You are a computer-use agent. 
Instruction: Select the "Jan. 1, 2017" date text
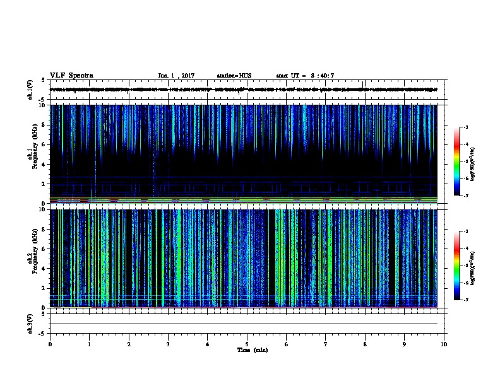click(176, 76)
